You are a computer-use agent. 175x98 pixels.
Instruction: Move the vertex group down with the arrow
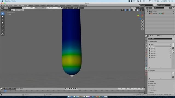173,53
